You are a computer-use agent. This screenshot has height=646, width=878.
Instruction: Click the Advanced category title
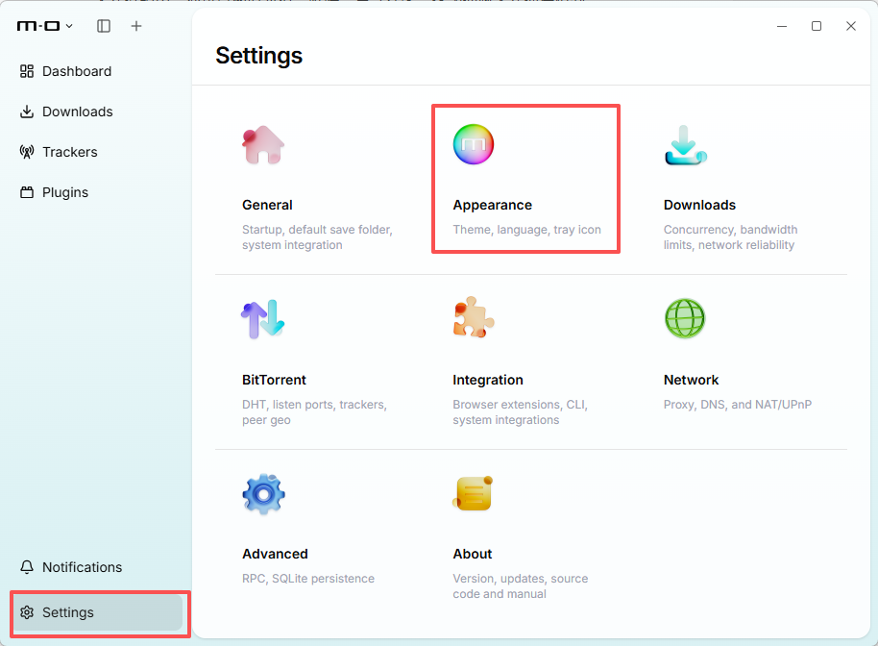pyautogui.click(x=275, y=554)
